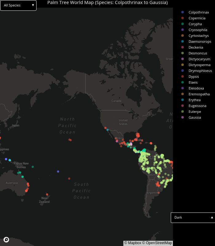Open the All Species dropdown
Image resolution: width=215 pixels, height=246 pixels.
coord(18,5)
